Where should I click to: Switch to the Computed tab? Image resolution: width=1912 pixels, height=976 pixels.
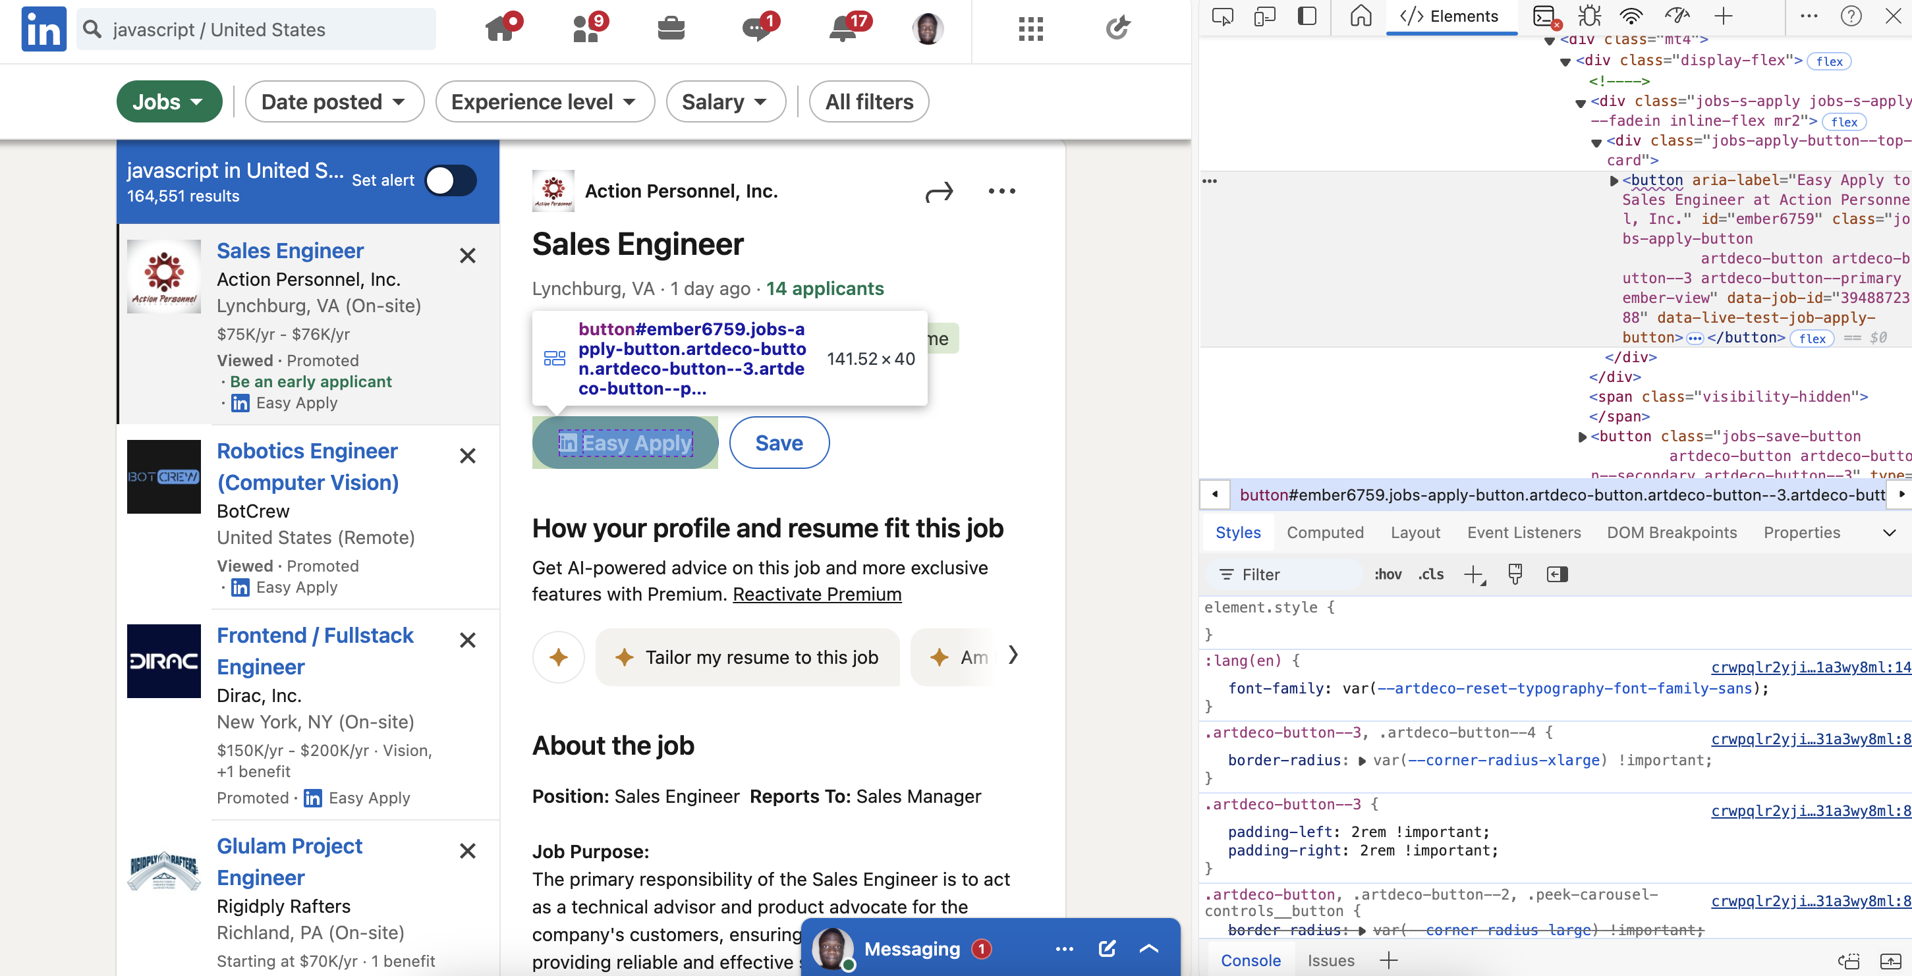(1325, 533)
